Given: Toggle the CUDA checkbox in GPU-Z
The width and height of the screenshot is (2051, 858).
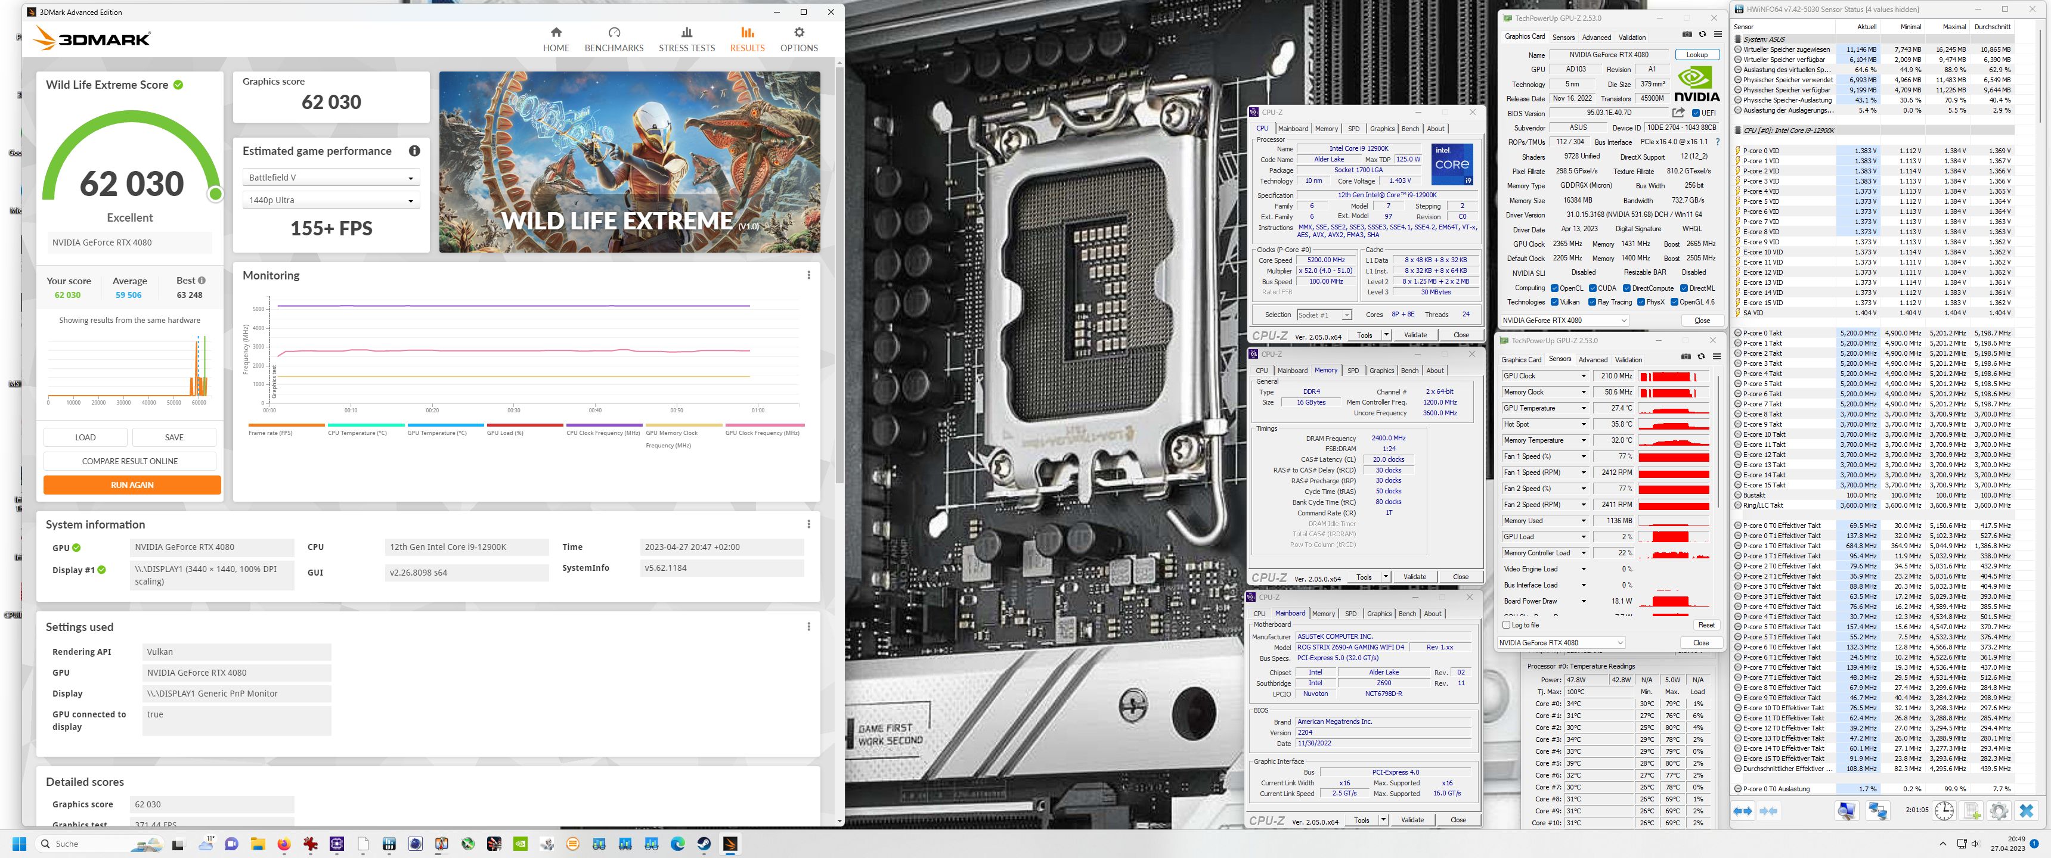Looking at the screenshot, I should click(1593, 288).
